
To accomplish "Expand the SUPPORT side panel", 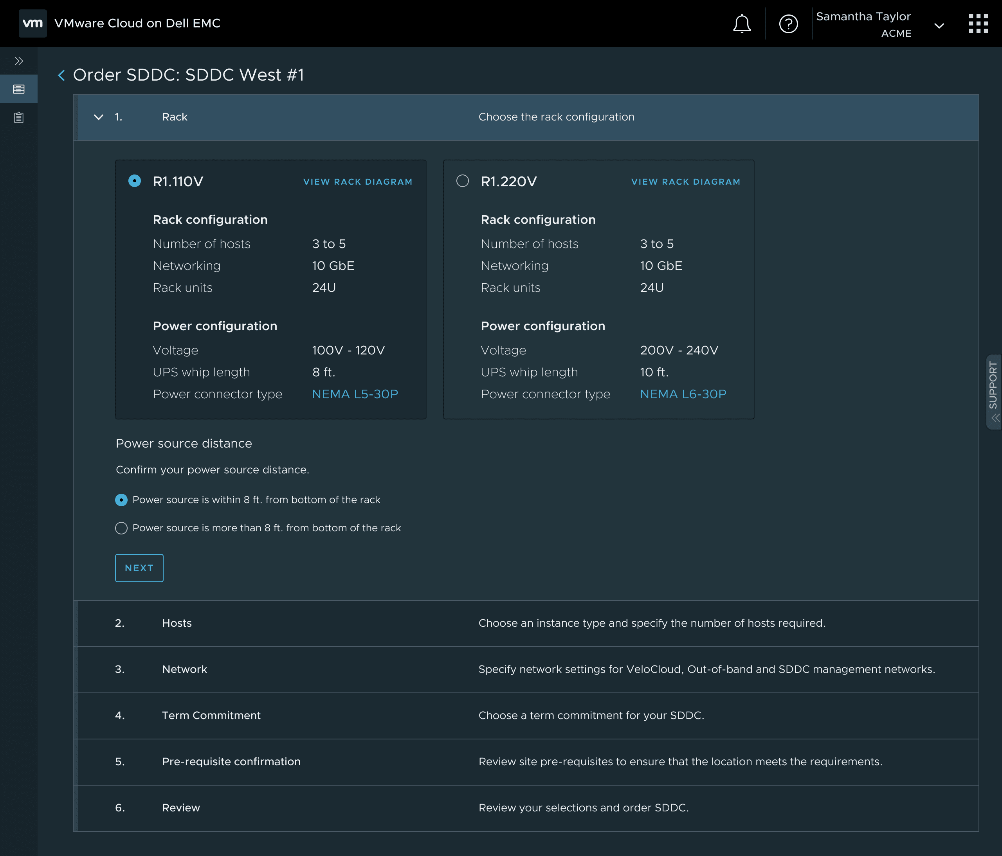I will [x=993, y=392].
